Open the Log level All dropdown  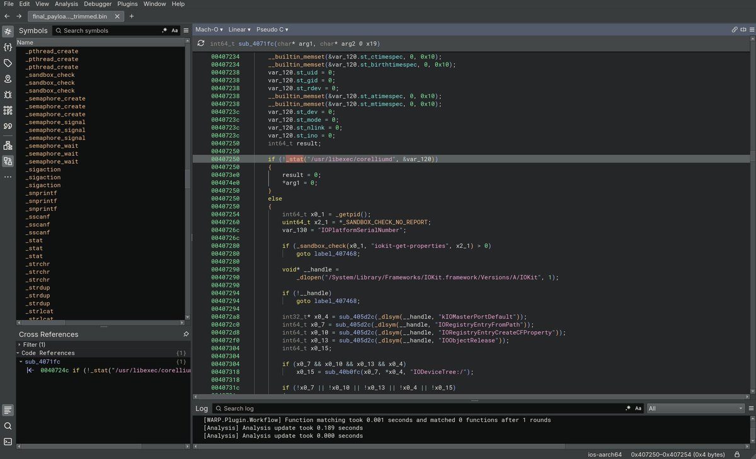coord(696,409)
